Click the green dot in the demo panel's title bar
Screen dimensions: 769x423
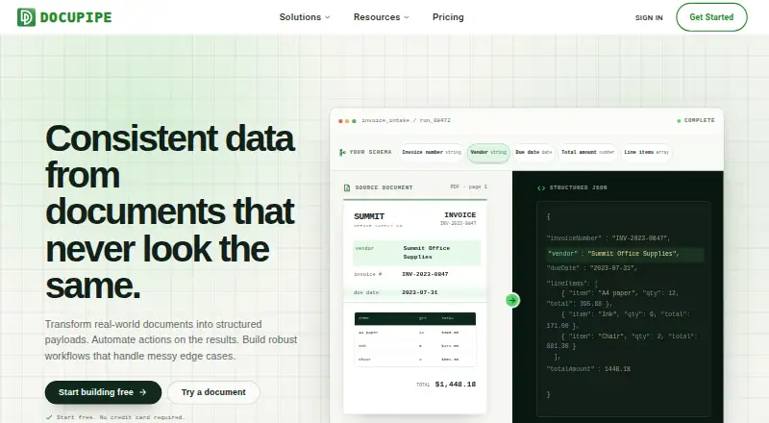(x=354, y=121)
